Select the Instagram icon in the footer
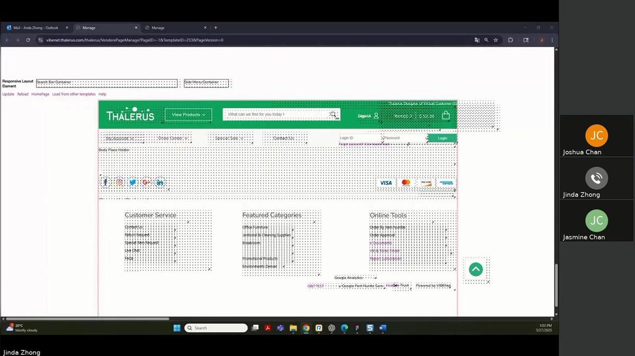The height and width of the screenshot is (356, 635). (119, 182)
